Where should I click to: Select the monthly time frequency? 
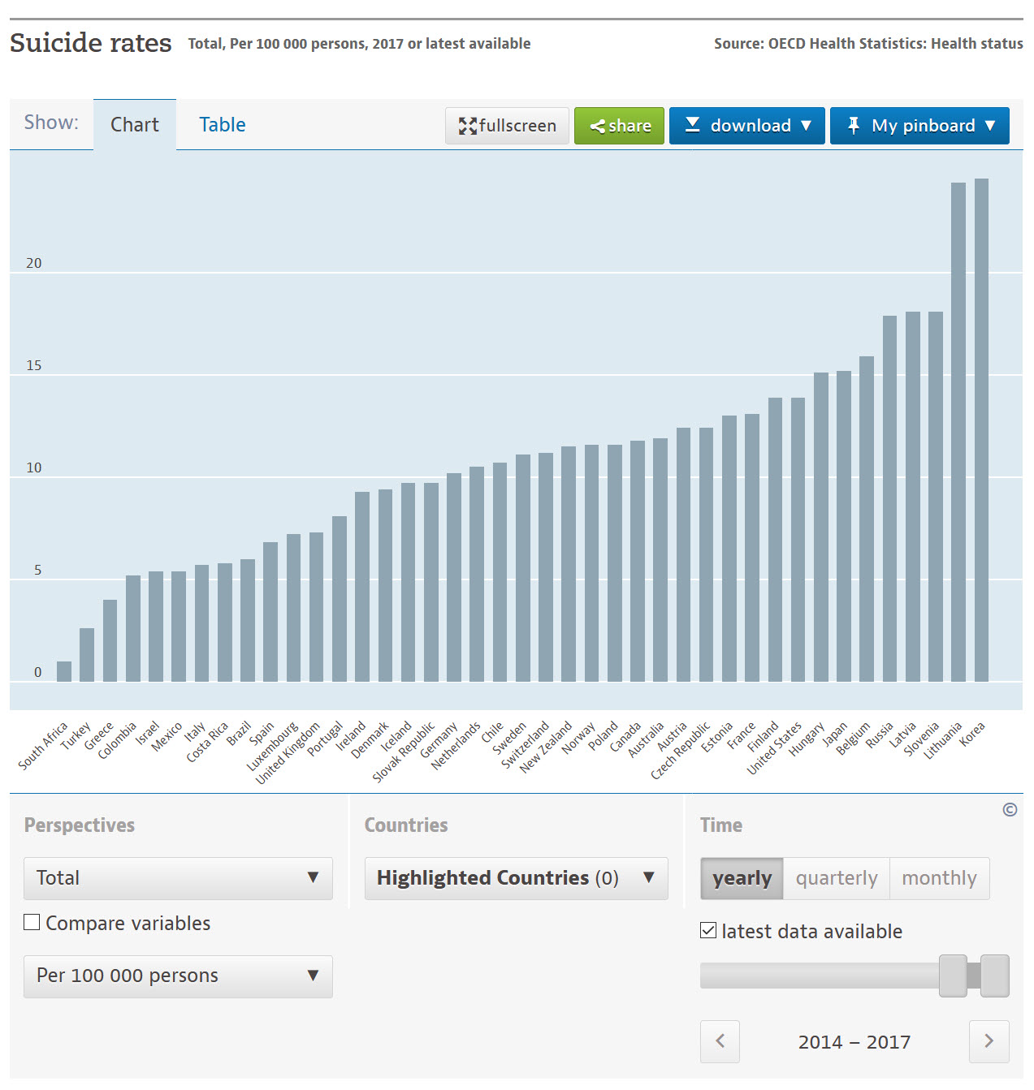[x=939, y=878]
